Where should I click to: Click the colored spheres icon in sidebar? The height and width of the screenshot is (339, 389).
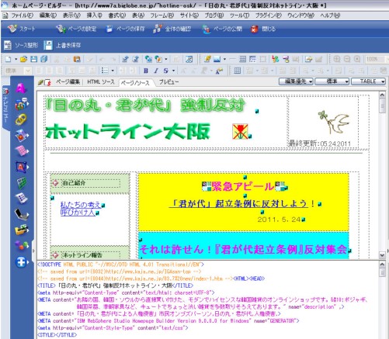pos(22,246)
